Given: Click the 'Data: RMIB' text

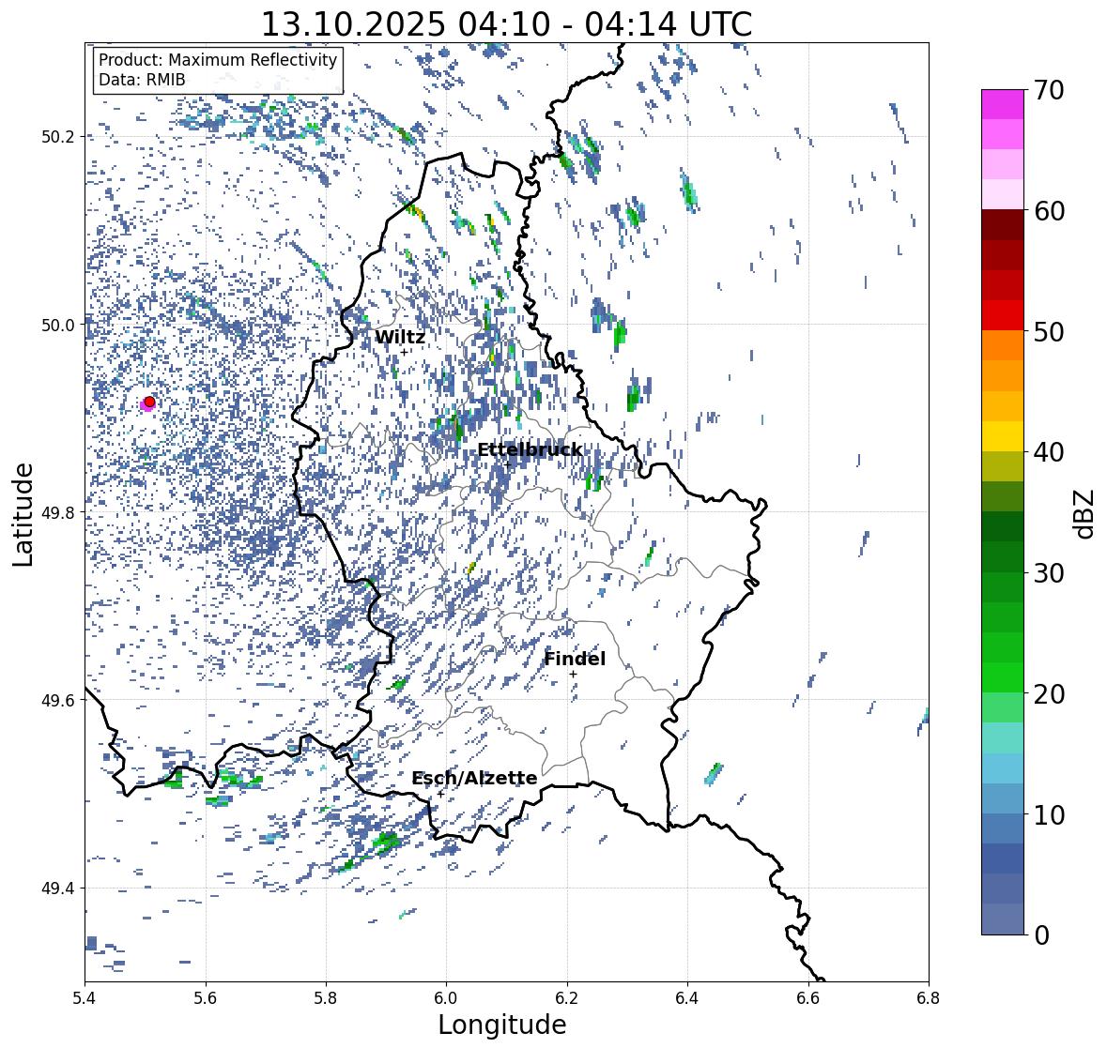Looking at the screenshot, I should pyautogui.click(x=142, y=80).
